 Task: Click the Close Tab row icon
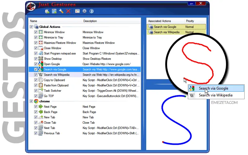tap(41, 122)
